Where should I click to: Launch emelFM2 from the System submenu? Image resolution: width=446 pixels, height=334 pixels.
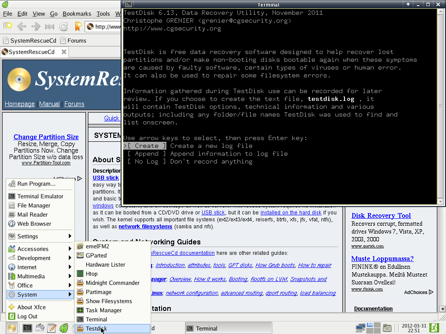tap(113, 246)
